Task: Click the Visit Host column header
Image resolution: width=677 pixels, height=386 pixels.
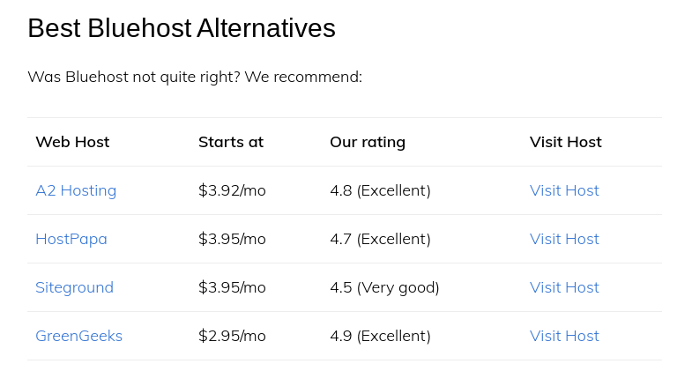Action: click(x=566, y=142)
